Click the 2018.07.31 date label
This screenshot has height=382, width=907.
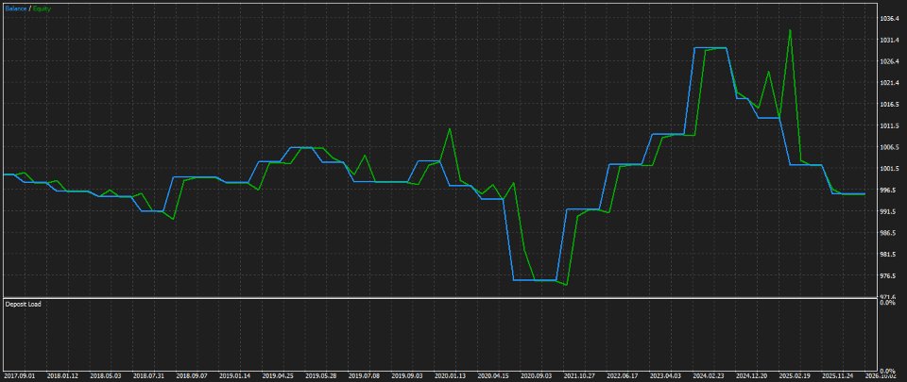[147, 375]
